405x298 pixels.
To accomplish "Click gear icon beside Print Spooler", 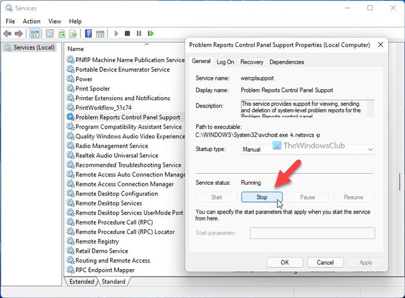I will pos(71,89).
